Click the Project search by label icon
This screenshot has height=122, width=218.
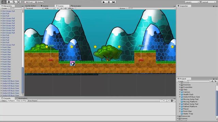point(216,81)
